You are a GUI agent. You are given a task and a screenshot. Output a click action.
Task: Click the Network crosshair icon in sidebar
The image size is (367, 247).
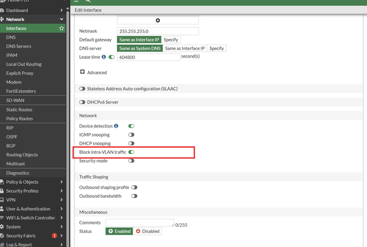click(x=2, y=19)
